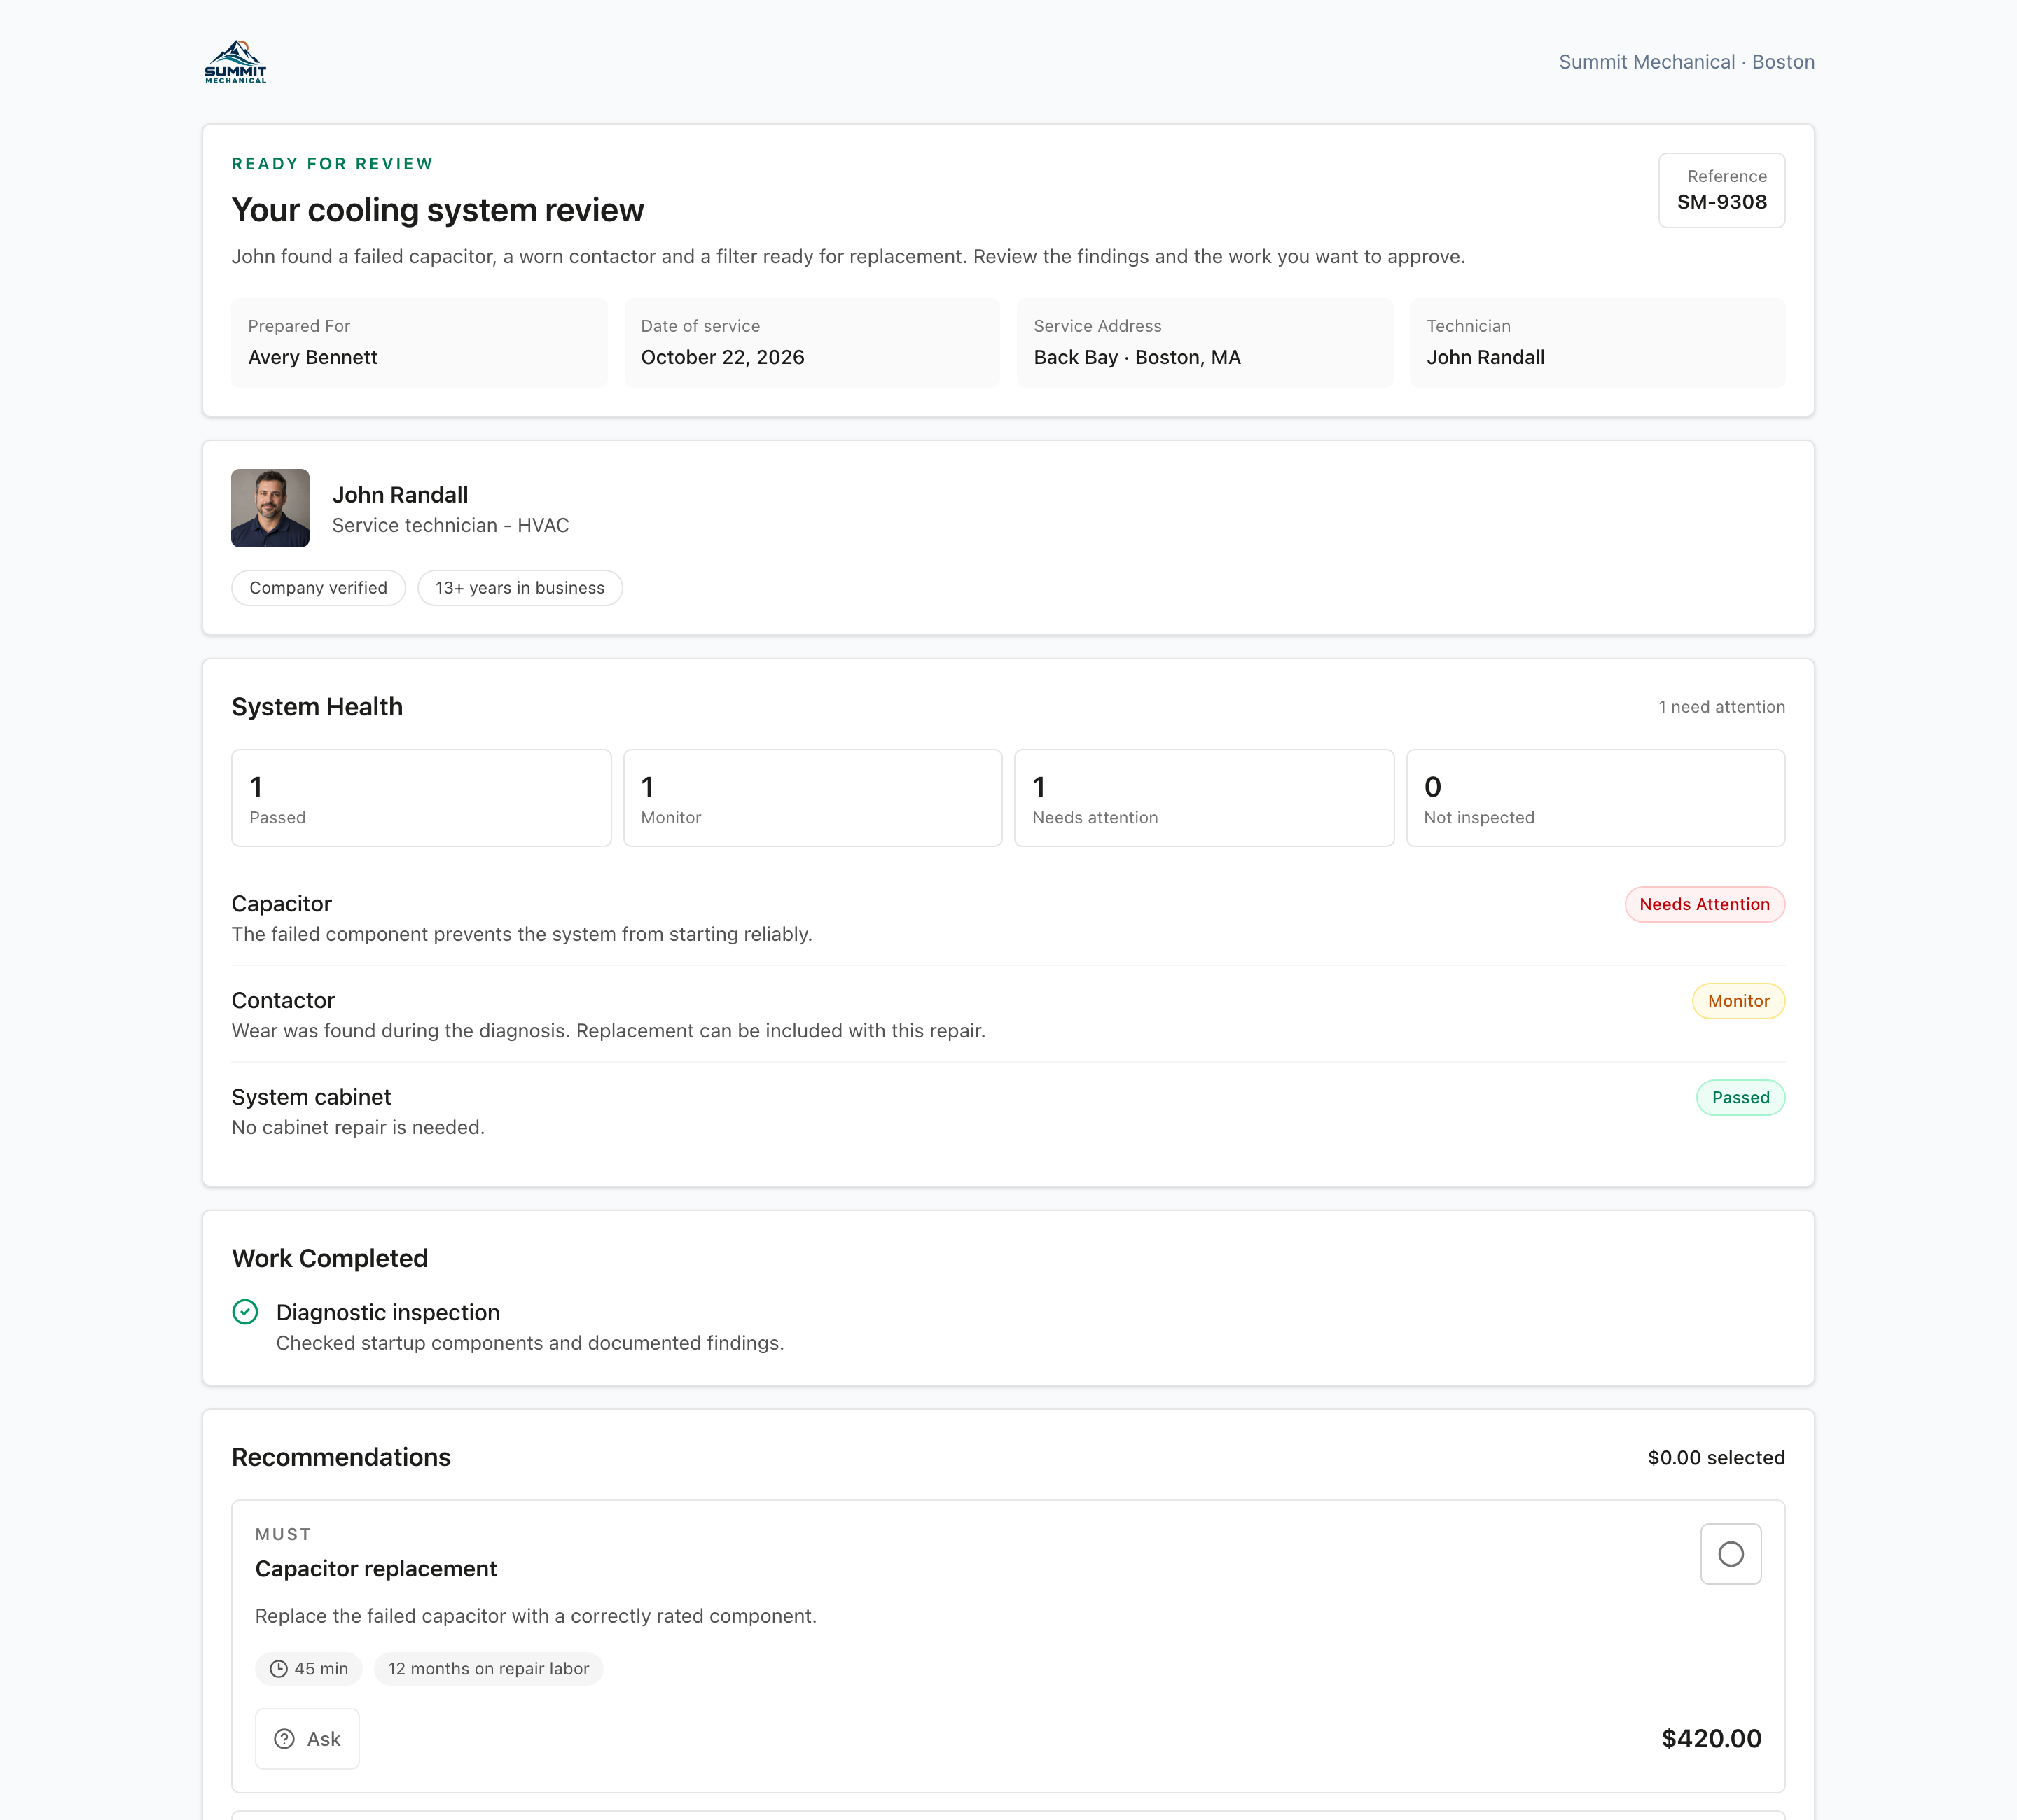The height and width of the screenshot is (1820, 2017).
Task: Click the $0.00 selected total
Action: 1716,1457
